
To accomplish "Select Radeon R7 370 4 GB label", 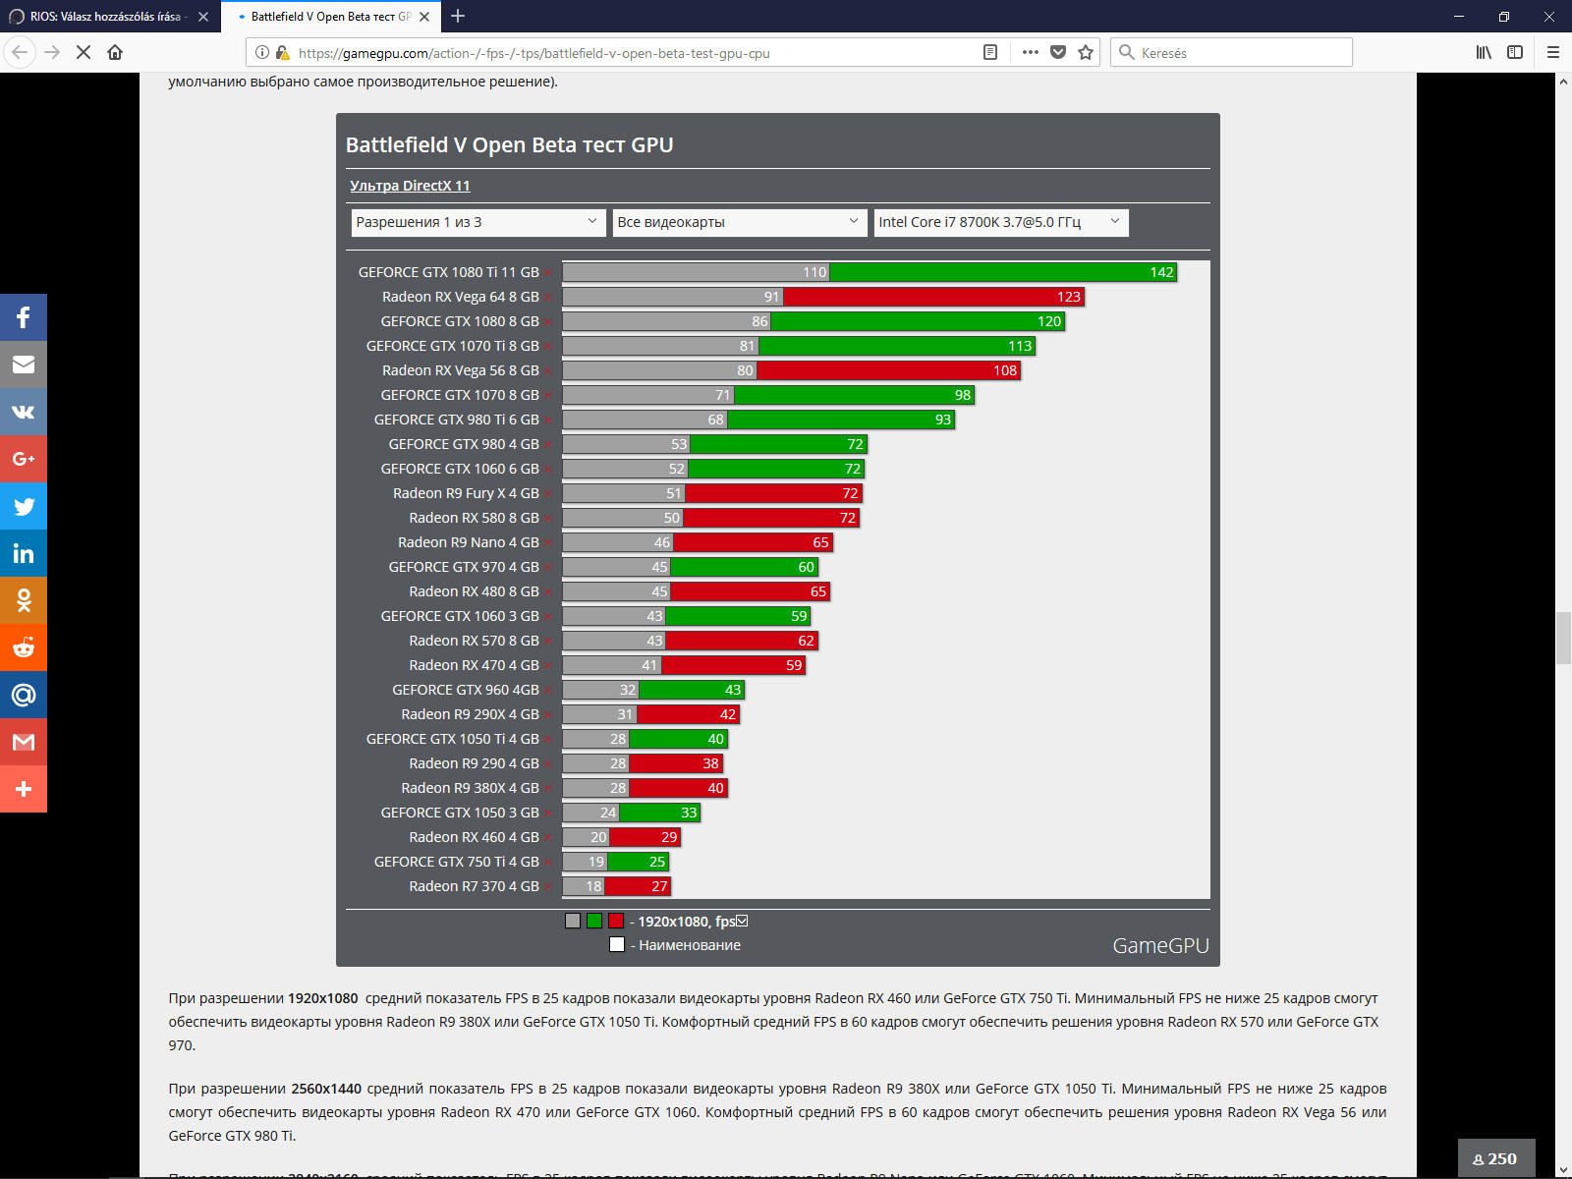I will coord(474,886).
